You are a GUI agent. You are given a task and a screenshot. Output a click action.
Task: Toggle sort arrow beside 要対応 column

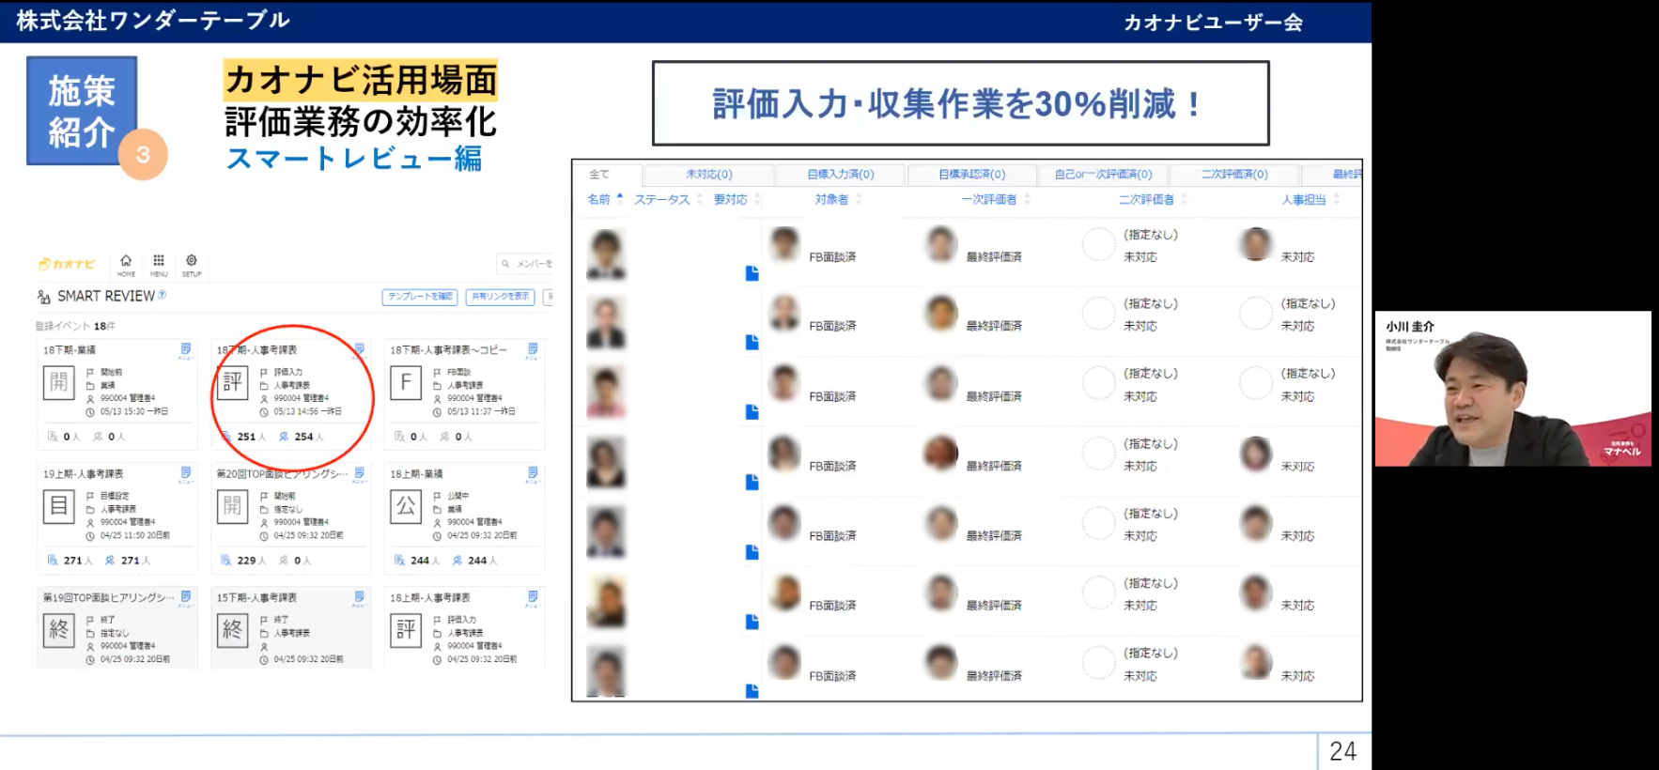(x=756, y=199)
